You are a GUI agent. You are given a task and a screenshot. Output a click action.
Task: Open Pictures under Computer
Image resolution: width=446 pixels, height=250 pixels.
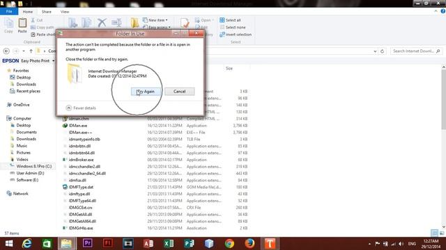pyautogui.click(x=23, y=153)
